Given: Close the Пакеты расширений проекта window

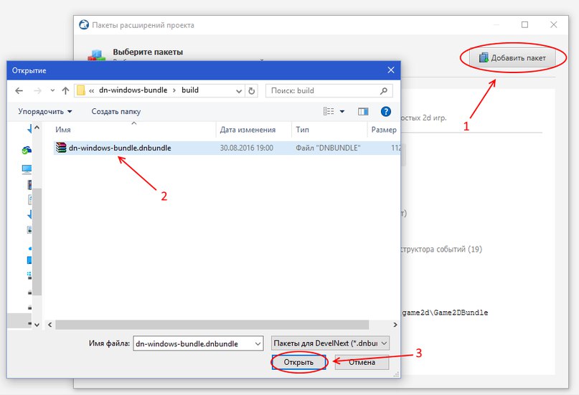Looking at the screenshot, I should [553, 24].
